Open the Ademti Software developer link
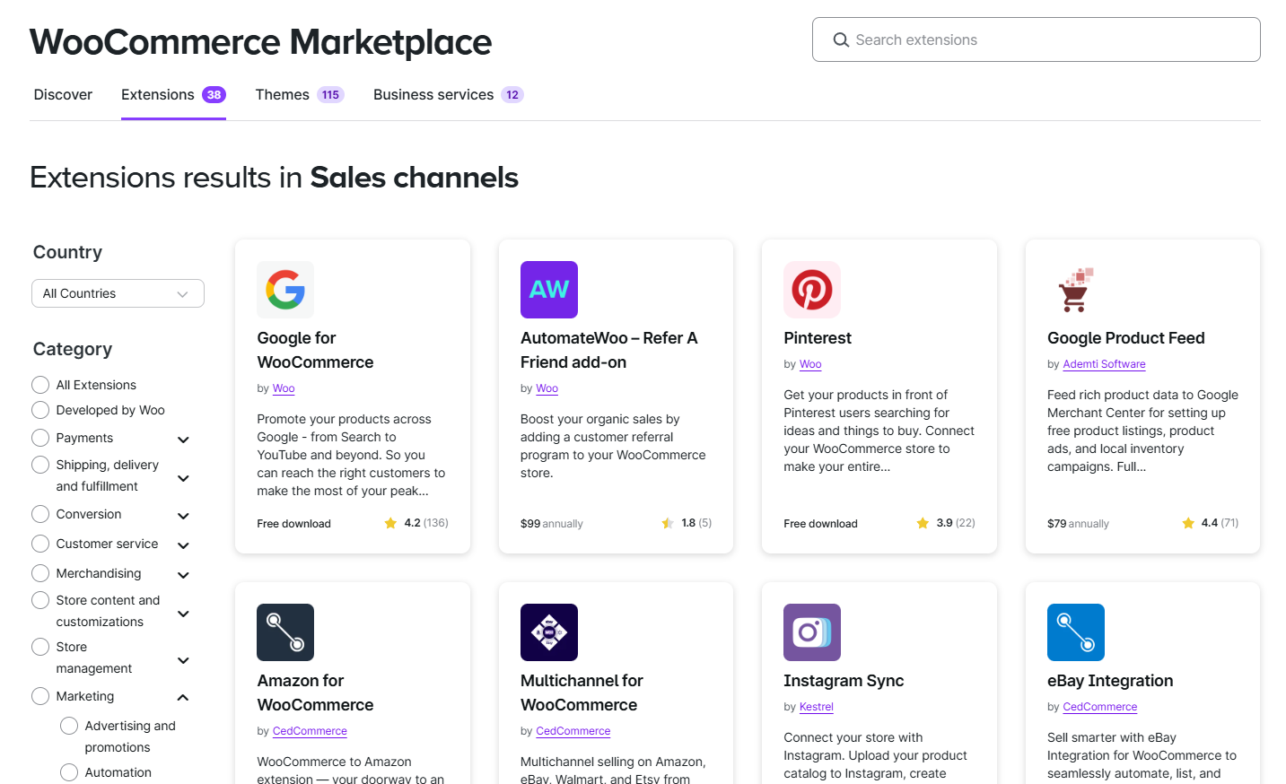 [1104, 364]
